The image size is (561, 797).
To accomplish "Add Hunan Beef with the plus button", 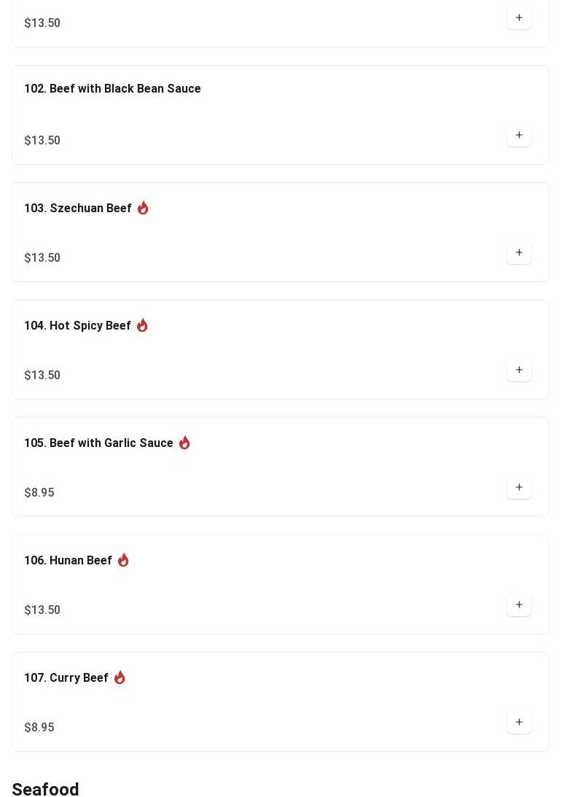I will click(519, 605).
